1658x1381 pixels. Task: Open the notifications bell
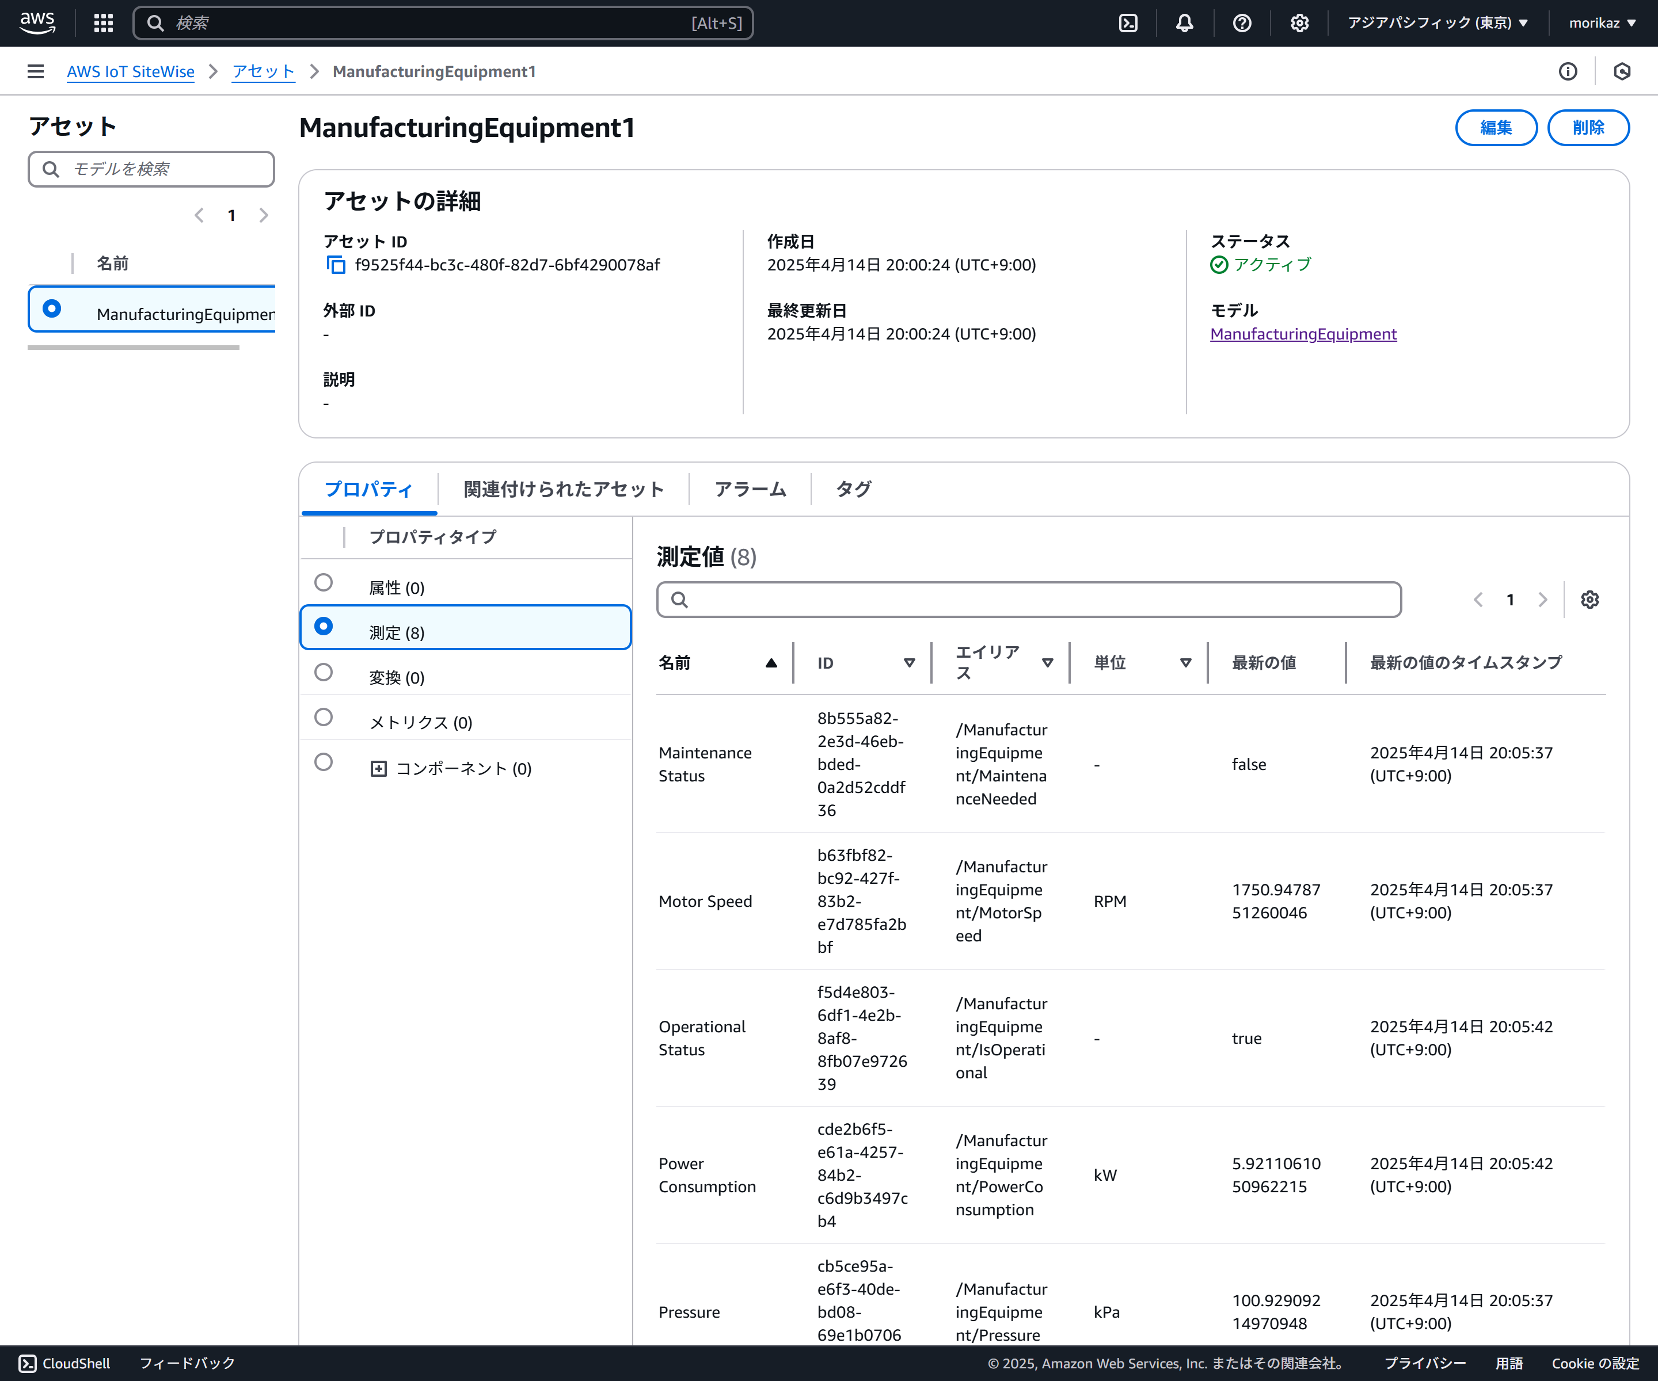coord(1184,23)
